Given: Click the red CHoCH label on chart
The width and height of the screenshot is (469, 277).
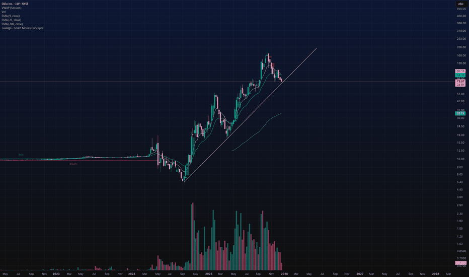Looking at the screenshot, I should point(73,164).
